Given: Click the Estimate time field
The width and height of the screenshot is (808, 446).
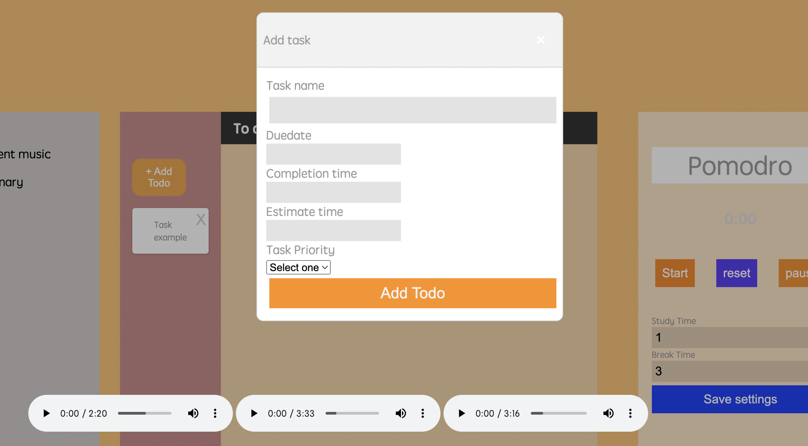Looking at the screenshot, I should click(x=333, y=231).
